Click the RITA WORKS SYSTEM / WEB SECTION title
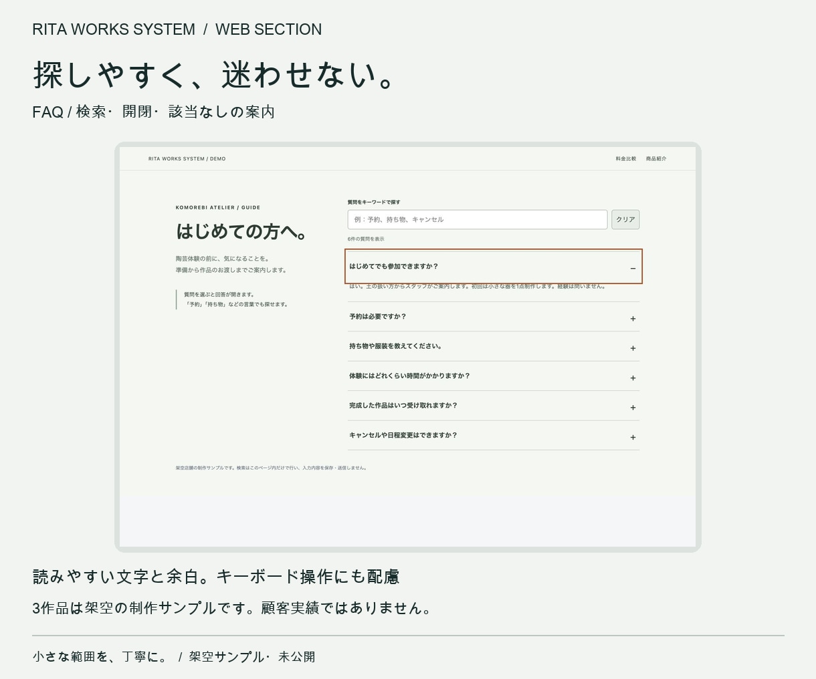 (177, 29)
